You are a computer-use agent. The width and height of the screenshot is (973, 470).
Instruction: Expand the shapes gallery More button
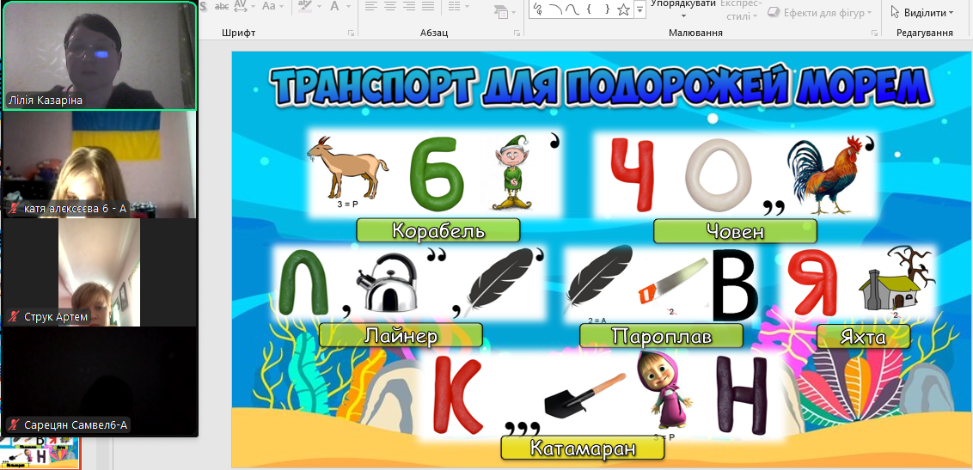(x=639, y=9)
